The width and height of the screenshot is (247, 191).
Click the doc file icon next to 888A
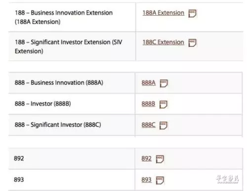tap(164, 83)
